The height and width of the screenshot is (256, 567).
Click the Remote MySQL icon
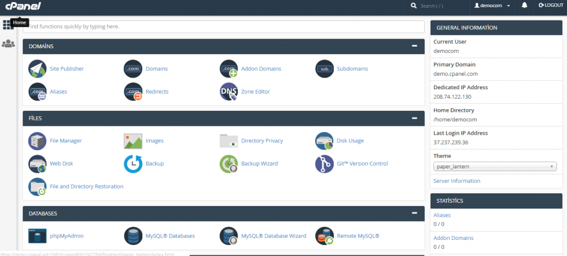tap(324, 236)
